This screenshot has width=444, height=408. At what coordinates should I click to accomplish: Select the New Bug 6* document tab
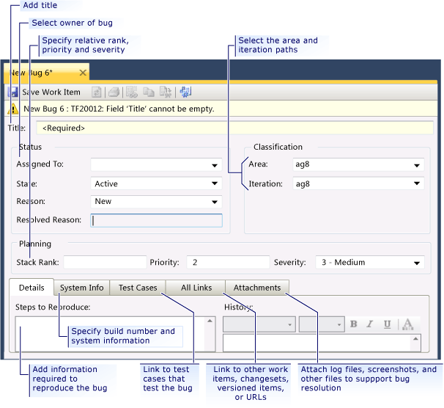[x=46, y=73]
